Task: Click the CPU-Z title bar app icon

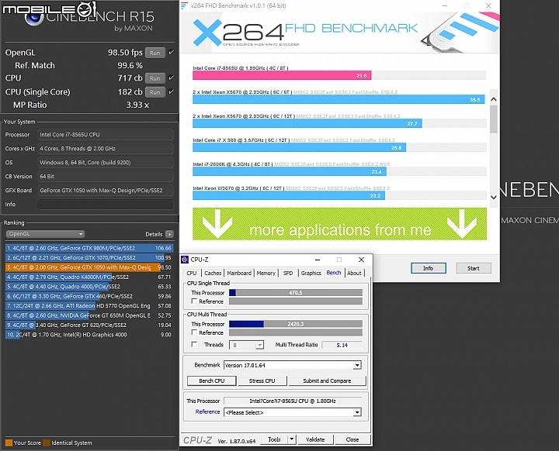Action: pos(185,260)
